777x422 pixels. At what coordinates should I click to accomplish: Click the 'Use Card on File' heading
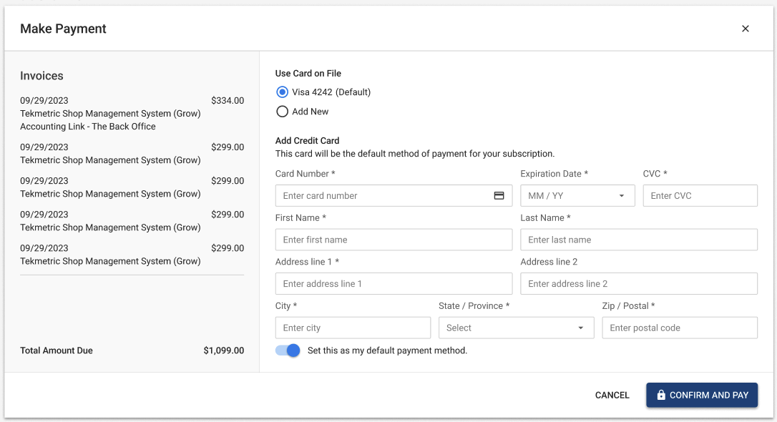(308, 73)
